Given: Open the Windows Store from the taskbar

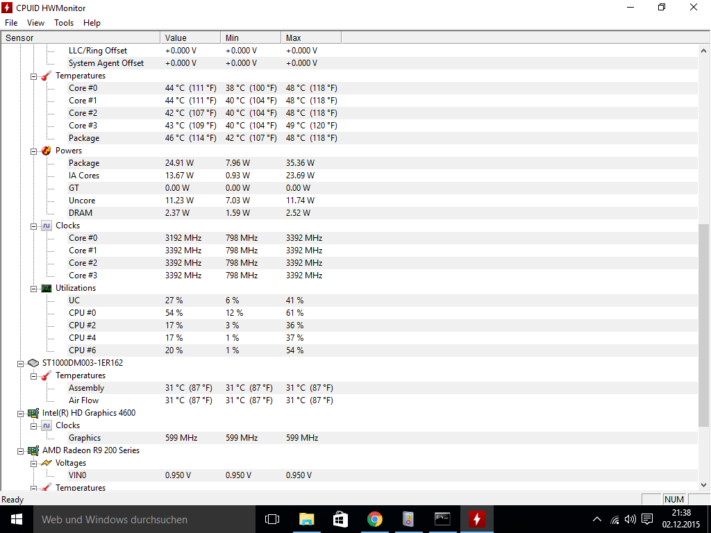Looking at the screenshot, I should 340,519.
